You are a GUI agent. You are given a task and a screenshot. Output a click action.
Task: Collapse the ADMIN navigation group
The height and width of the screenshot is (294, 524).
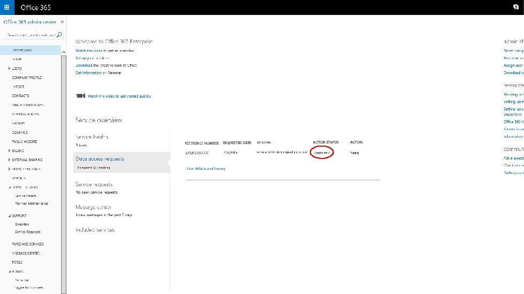pos(9,272)
